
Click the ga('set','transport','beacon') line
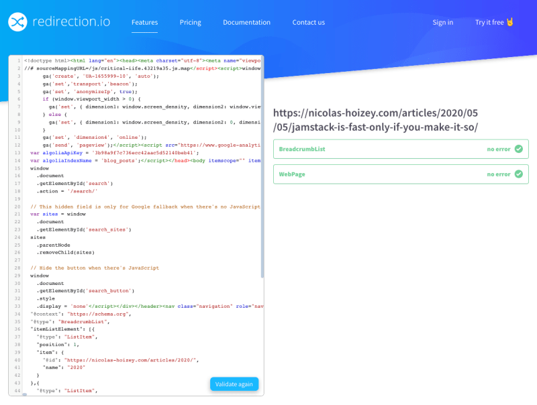(x=90, y=84)
